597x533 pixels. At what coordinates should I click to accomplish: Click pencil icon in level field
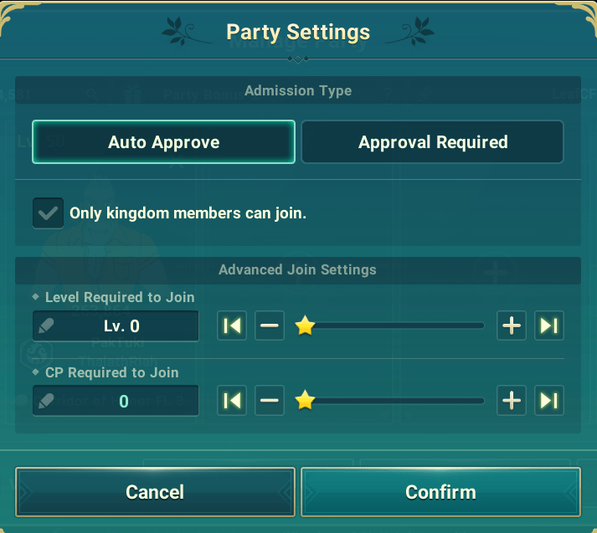(x=46, y=326)
